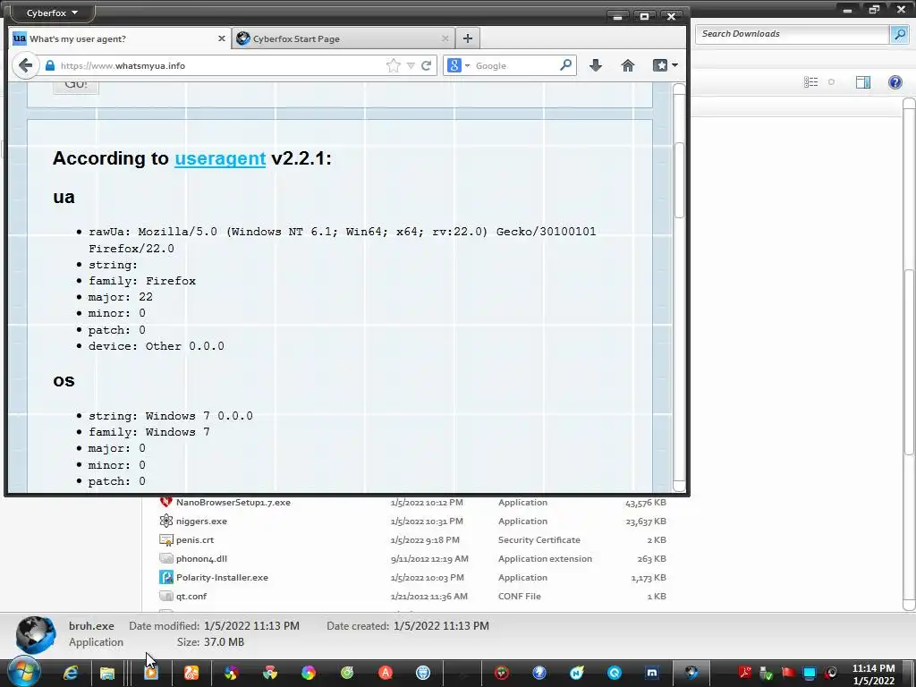Go to the browser home page
The image size is (916, 687).
pos(627,65)
